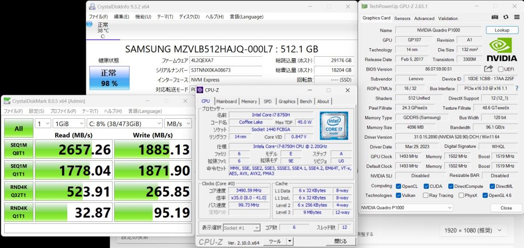Image resolution: width=524 pixels, height=248 pixels.
Task: Run the SEQ1M Q1T1 test
Action: click(19, 170)
